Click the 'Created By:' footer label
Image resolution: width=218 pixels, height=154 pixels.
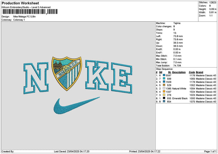point(8,151)
